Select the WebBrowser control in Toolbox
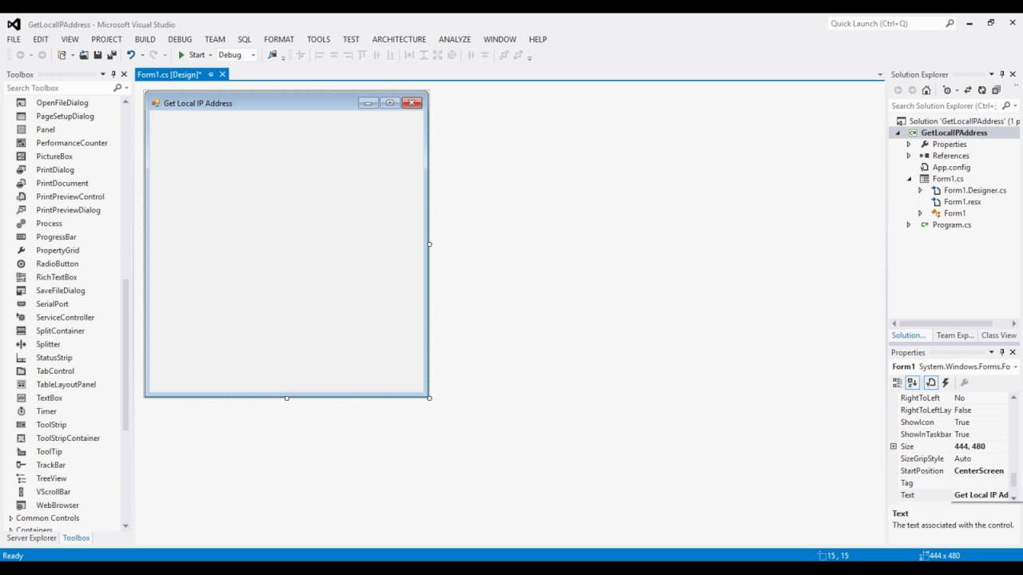Viewport: 1023px width, 575px height. (x=58, y=506)
